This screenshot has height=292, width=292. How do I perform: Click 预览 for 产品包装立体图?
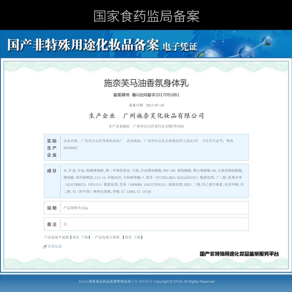[x=128, y=237]
